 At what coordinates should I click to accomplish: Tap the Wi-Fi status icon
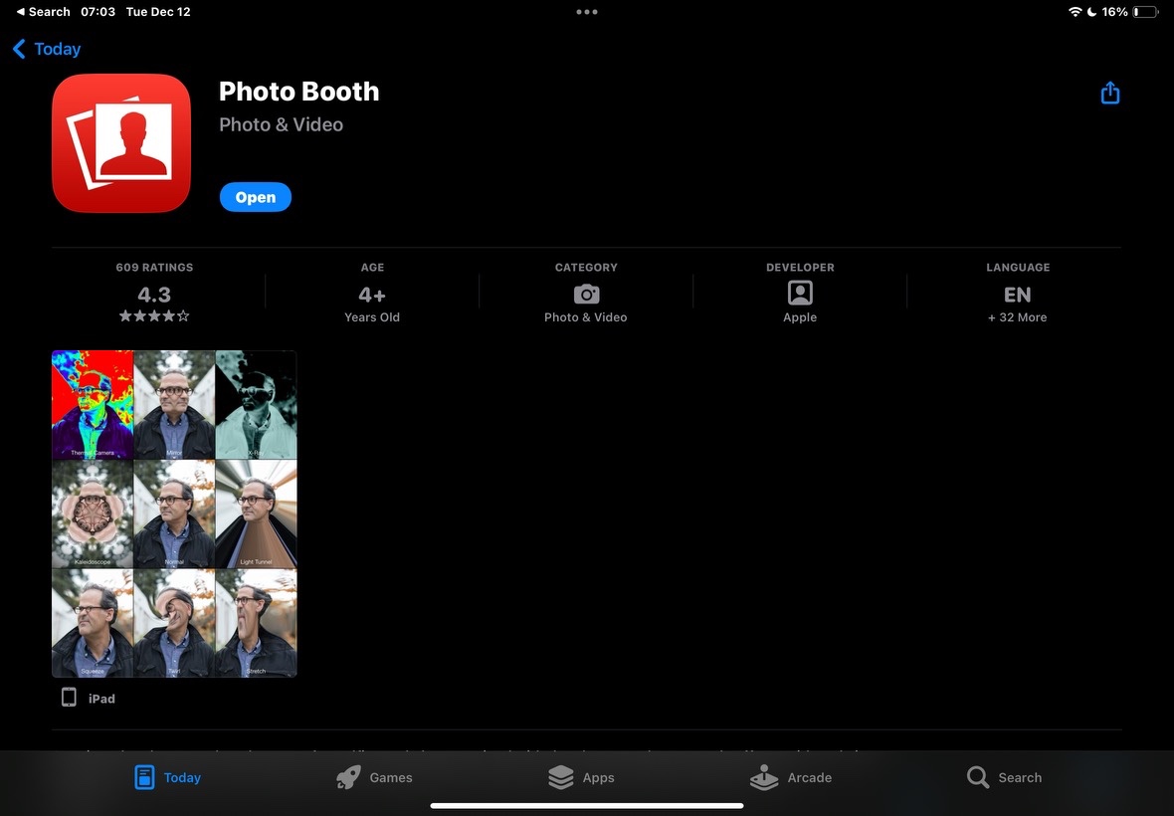tap(1076, 12)
